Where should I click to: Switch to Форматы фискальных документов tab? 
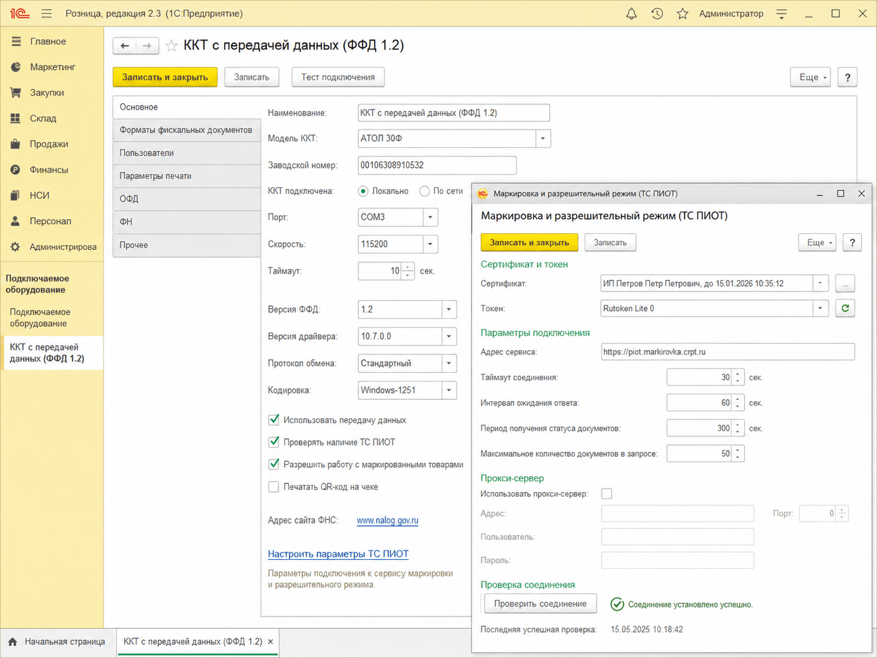tap(187, 130)
